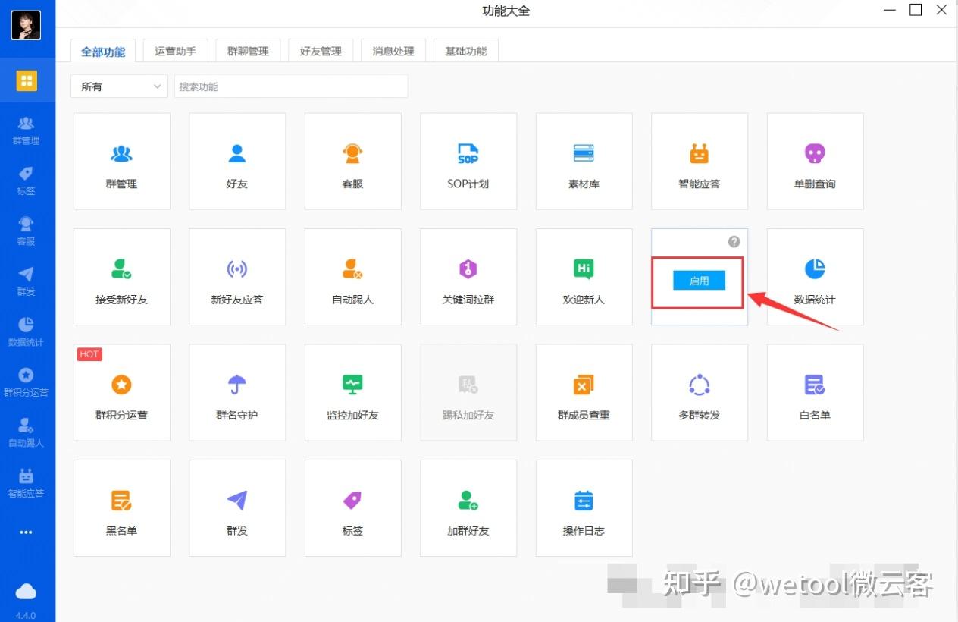
Task: Open the 群管理 feature card
Action: [x=121, y=161]
